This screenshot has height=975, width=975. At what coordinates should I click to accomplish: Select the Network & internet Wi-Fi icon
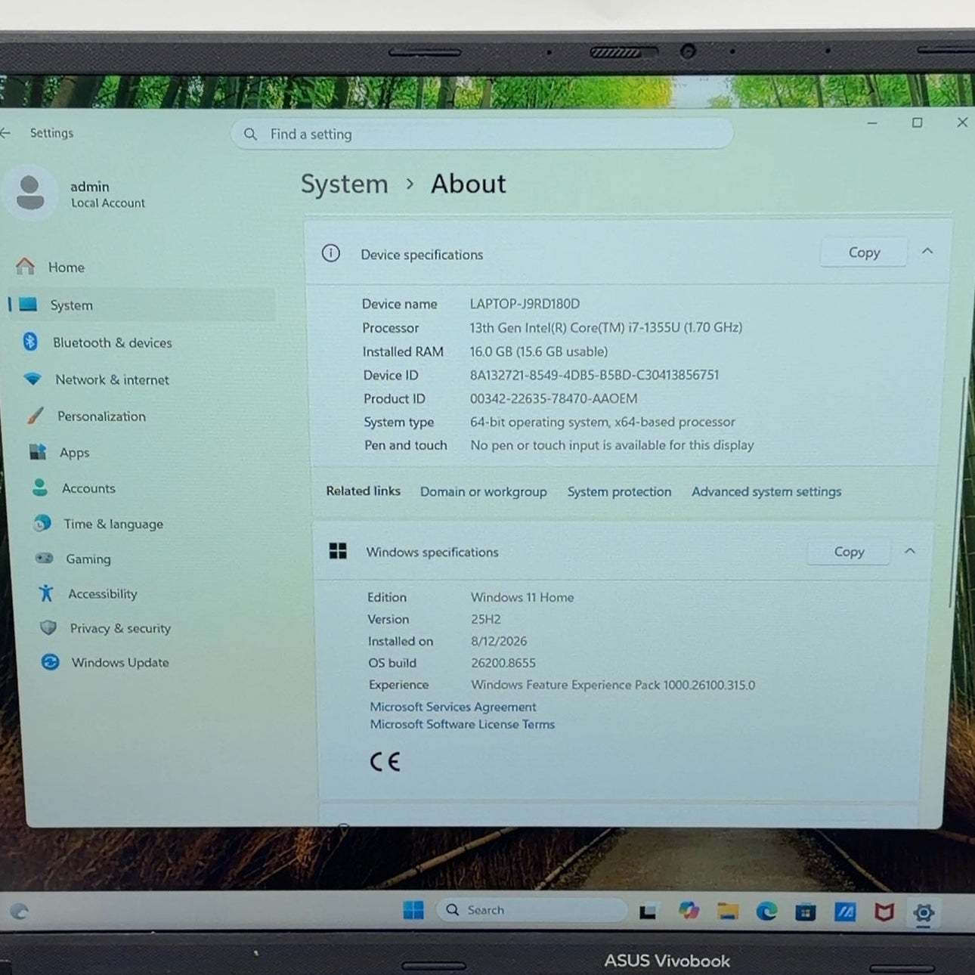32,379
